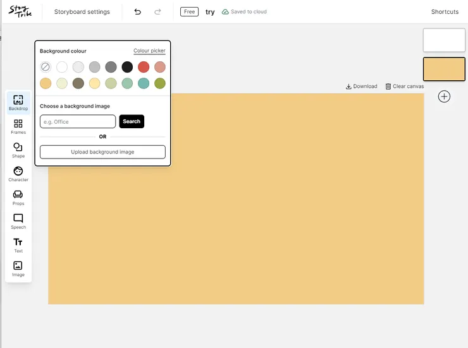Viewport: 468px width, 348px height.
Task: Choose the light sage green swatch
Action: 111,83
